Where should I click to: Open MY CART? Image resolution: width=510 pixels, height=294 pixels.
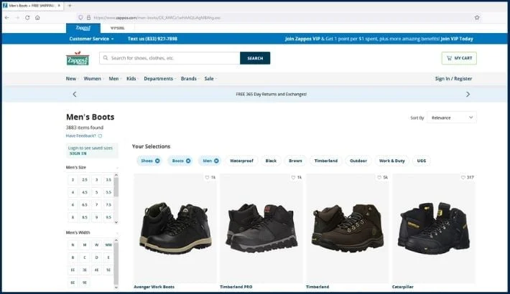(459, 58)
